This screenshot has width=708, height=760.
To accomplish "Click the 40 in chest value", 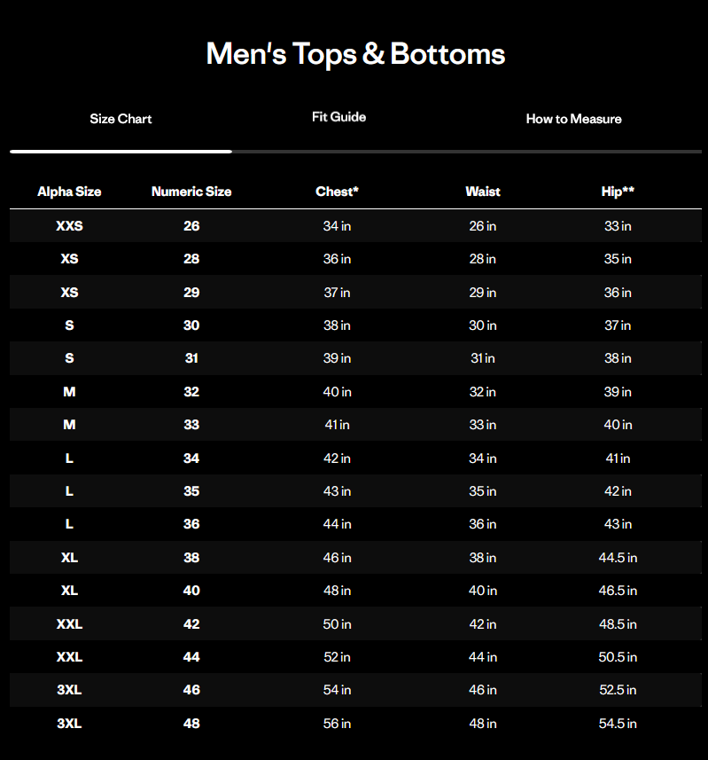I will 337,392.
